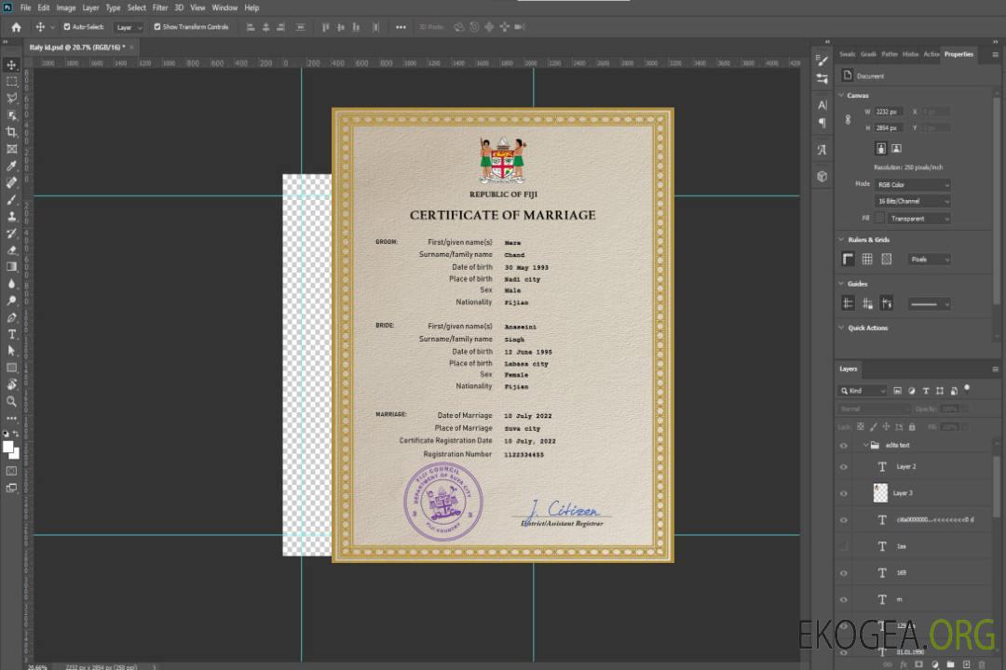This screenshot has height=670, width=1006.
Task: Open the Fill 'Transparent' dropdown
Action: point(918,219)
